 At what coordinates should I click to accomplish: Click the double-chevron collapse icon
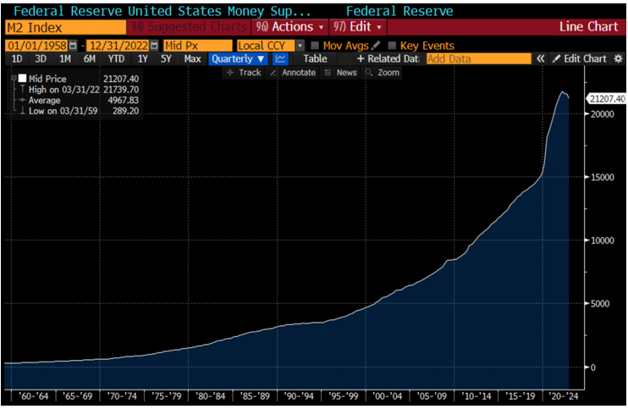pos(540,59)
